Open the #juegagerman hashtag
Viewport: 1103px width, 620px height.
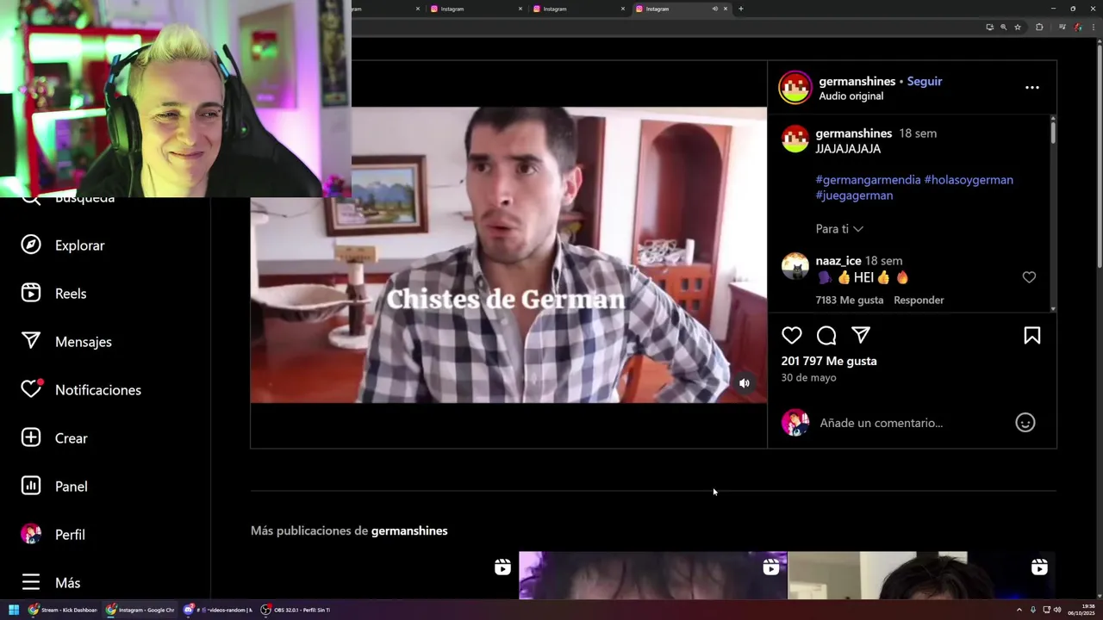pyautogui.click(x=854, y=195)
